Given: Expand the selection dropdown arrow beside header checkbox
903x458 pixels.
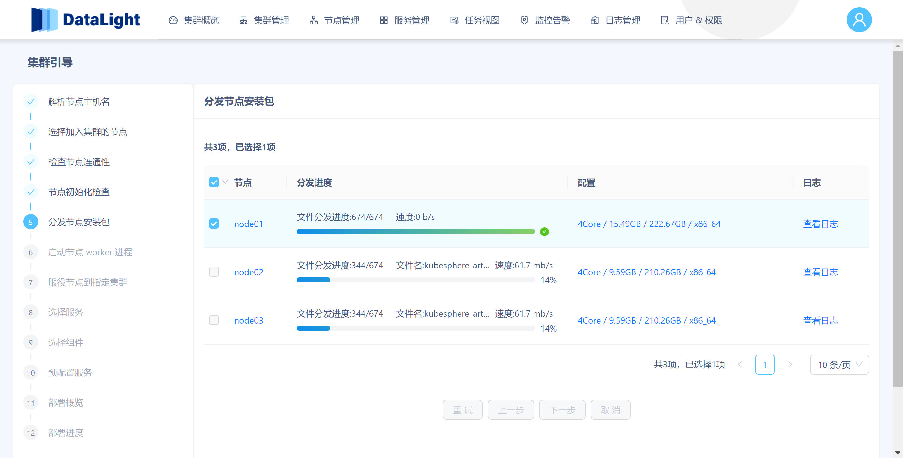Looking at the screenshot, I should pyautogui.click(x=226, y=182).
